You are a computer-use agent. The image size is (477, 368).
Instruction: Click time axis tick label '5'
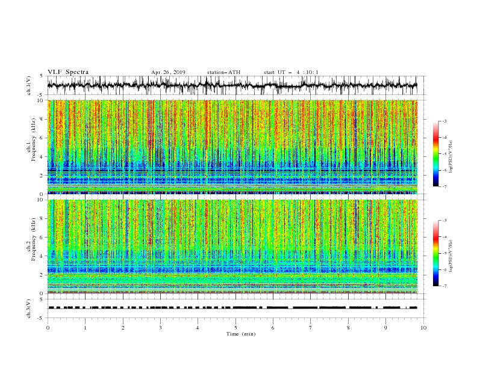coord(235,328)
